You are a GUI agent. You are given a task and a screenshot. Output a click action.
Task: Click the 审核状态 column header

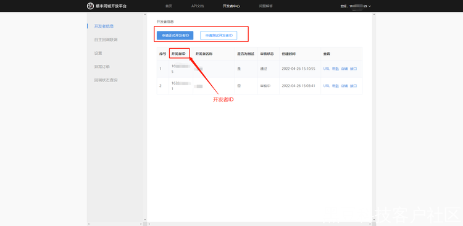tap(267, 54)
